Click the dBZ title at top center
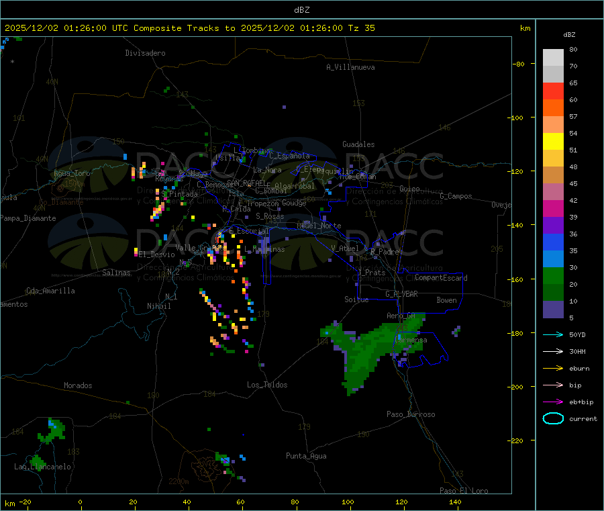The height and width of the screenshot is (511, 604). point(301,10)
